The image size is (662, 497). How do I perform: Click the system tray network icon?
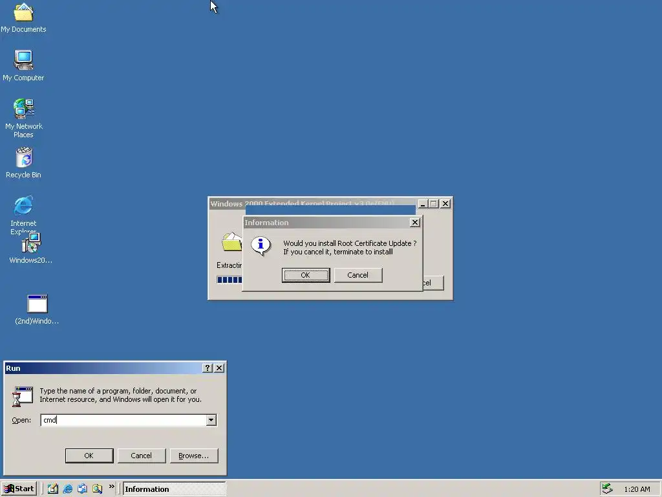pyautogui.click(x=607, y=489)
